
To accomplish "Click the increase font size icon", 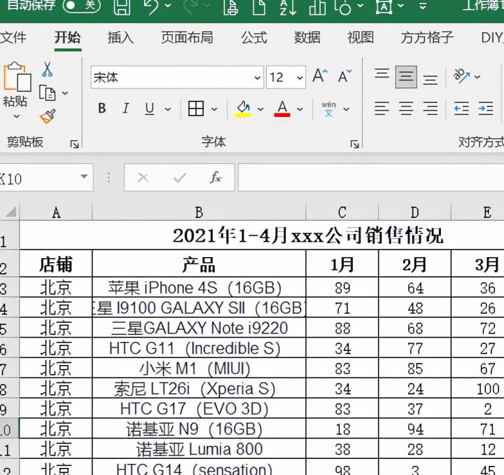I will point(320,76).
